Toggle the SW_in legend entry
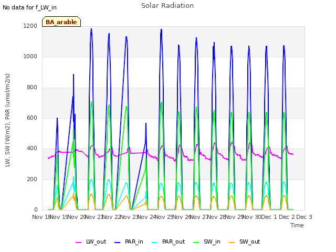 pos(207,241)
